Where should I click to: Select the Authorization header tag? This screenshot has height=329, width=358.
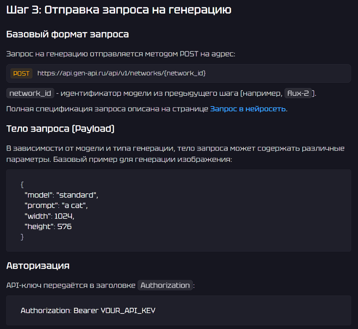(x=165, y=285)
